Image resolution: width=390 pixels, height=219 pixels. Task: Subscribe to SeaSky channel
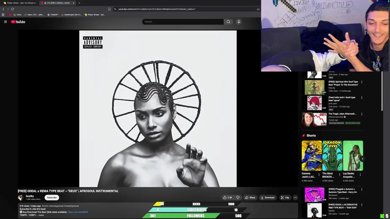click(x=52, y=197)
